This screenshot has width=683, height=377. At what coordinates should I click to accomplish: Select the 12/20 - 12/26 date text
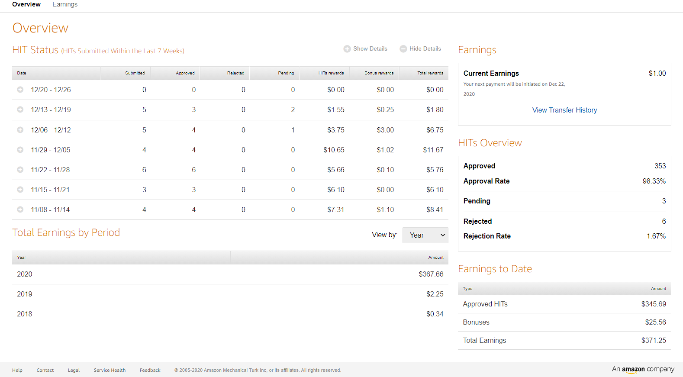pyautogui.click(x=51, y=90)
